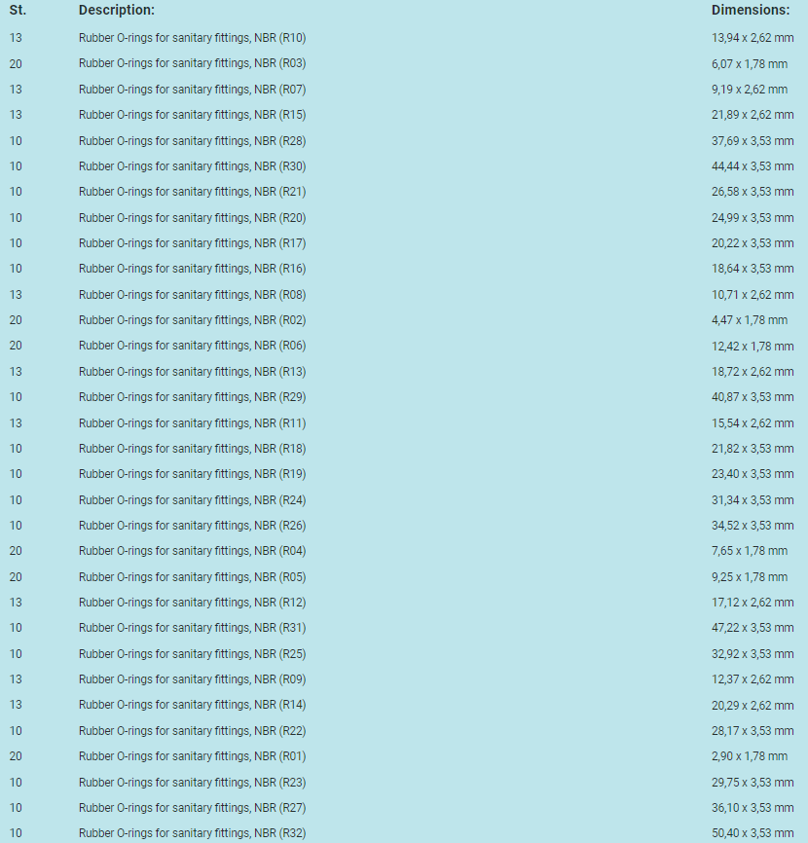808x843 pixels.
Task: Select the R24 O-ring description
Action: [192, 500]
